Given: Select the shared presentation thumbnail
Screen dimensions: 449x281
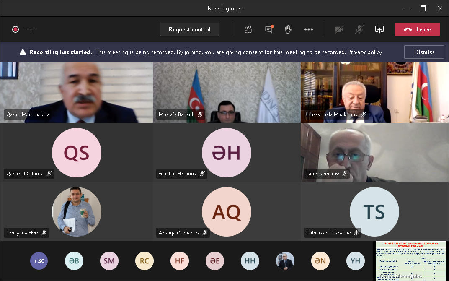Looking at the screenshot, I should tap(410, 260).
